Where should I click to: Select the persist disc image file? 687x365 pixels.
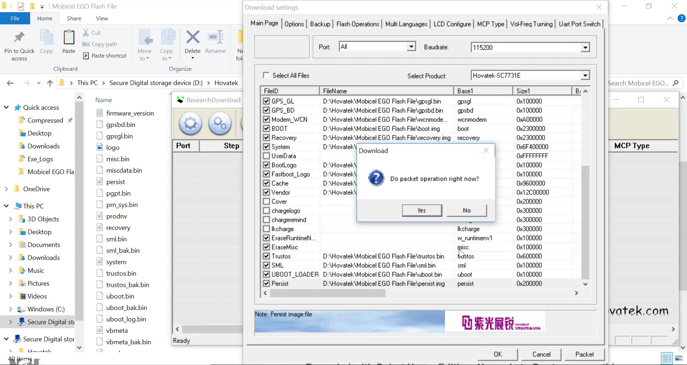116,182
